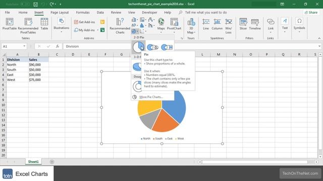
Task: Open the File tab
Action: [x=7, y=13]
